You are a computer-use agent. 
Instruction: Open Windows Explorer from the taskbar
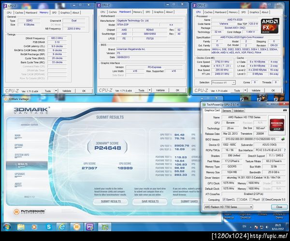(x=21, y=227)
